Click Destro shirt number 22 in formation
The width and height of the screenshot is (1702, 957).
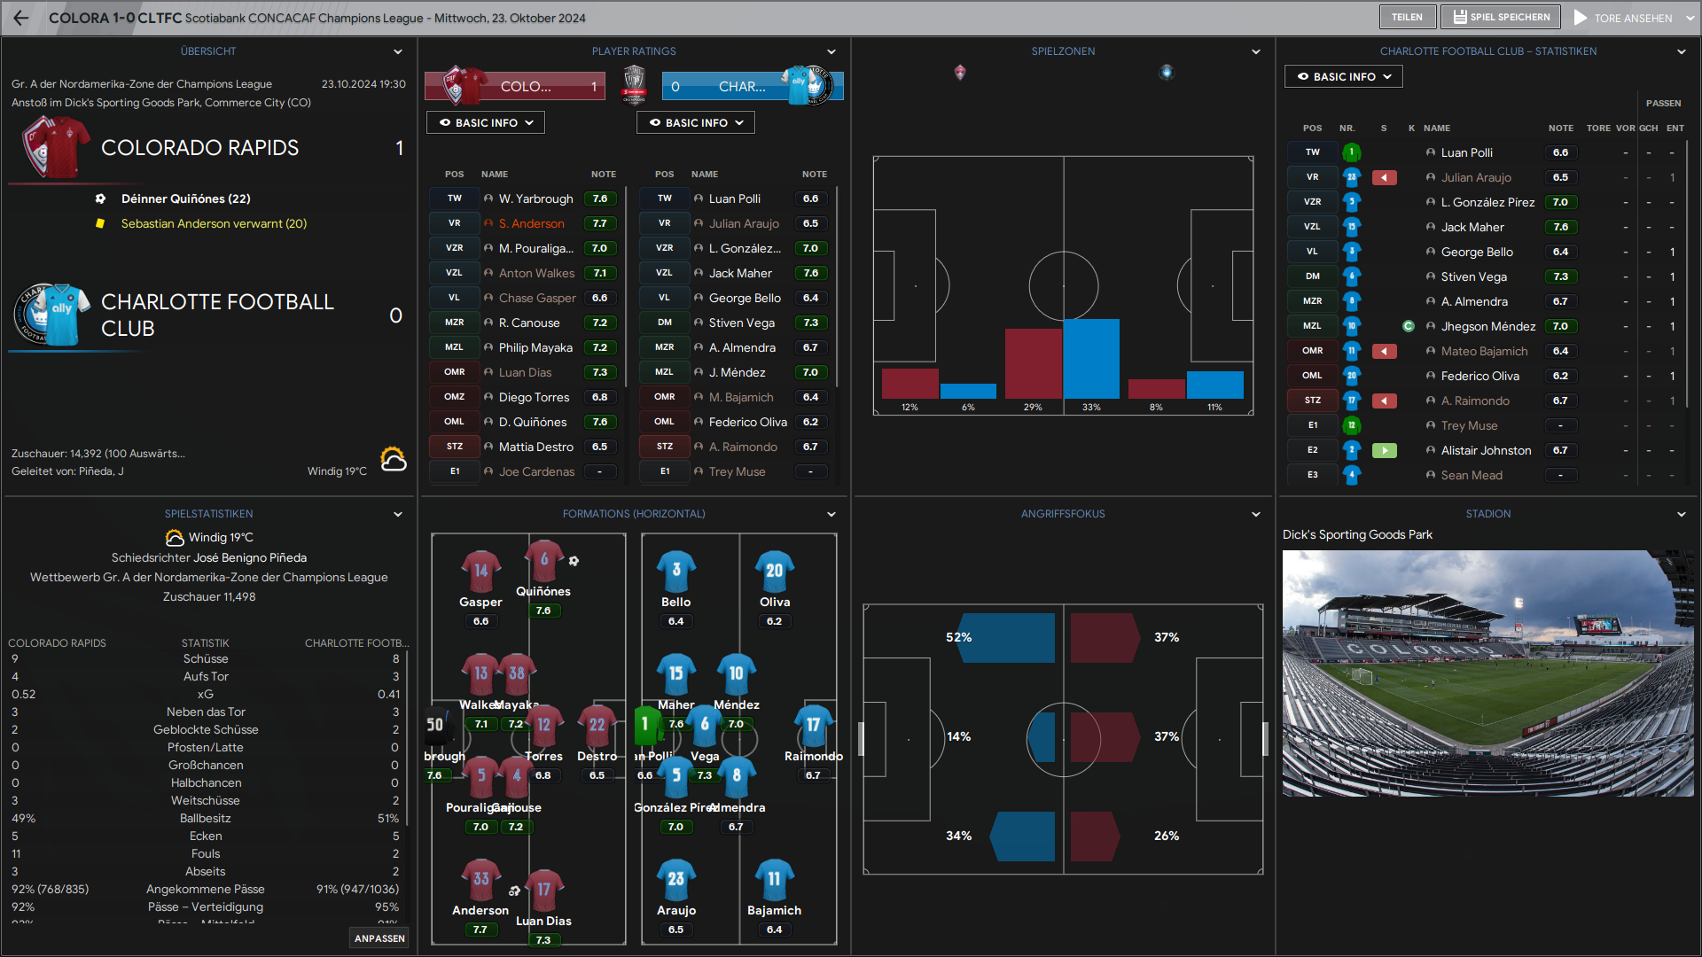coord(597,726)
